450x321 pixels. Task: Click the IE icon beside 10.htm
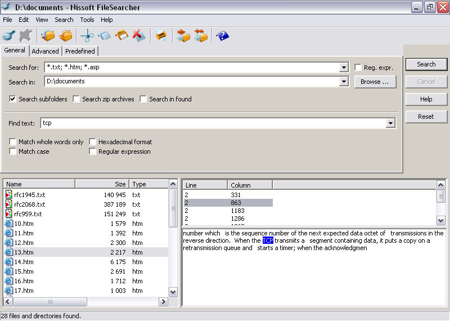pyautogui.click(x=9, y=223)
